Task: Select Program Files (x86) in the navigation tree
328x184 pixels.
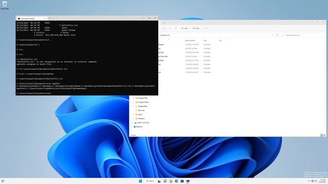Action: [x=142, y=102]
